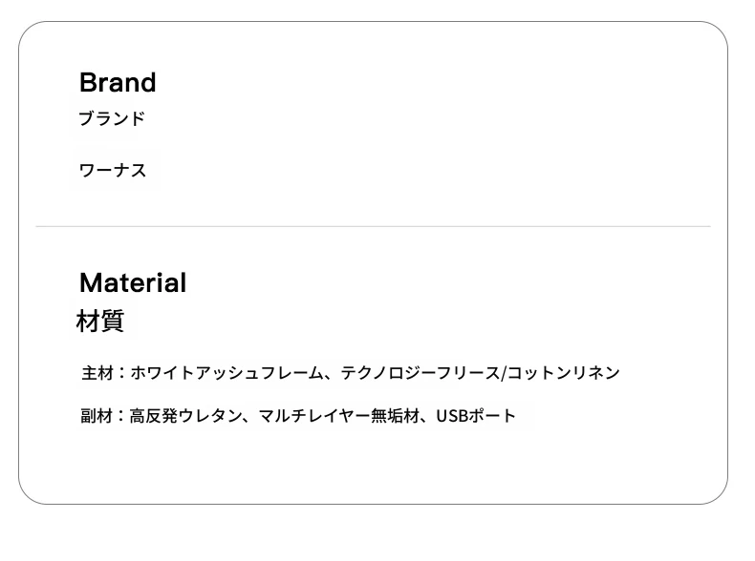This screenshot has width=755, height=561.
Task: Click the コットンリネン text
Action: 563,372
